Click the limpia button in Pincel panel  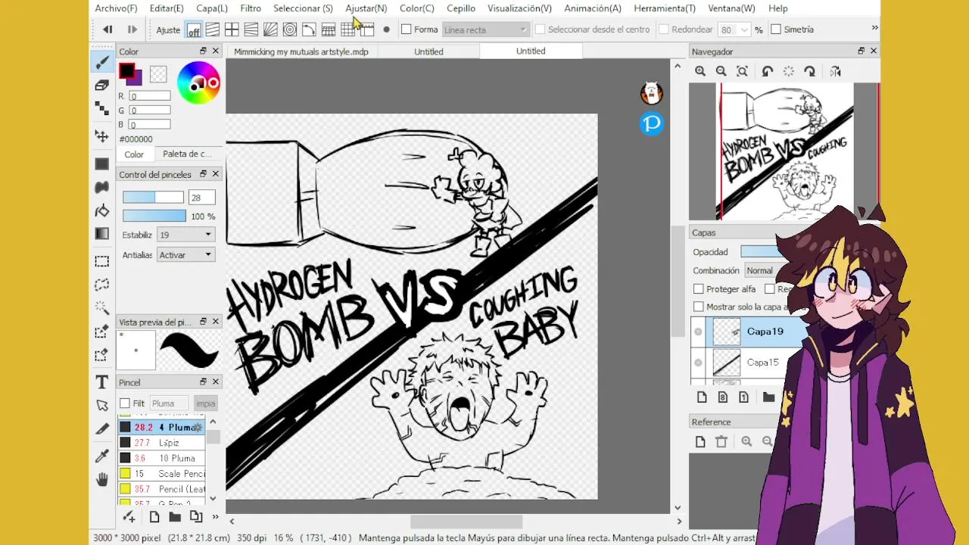(205, 403)
